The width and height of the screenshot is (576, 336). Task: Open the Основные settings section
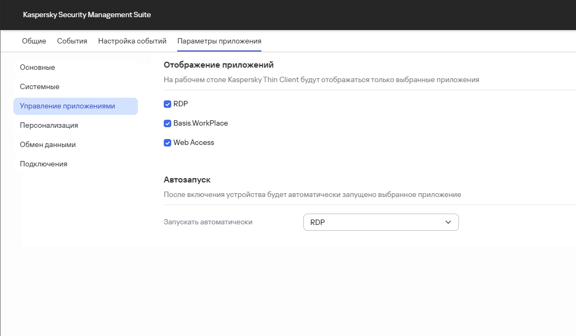tap(38, 68)
